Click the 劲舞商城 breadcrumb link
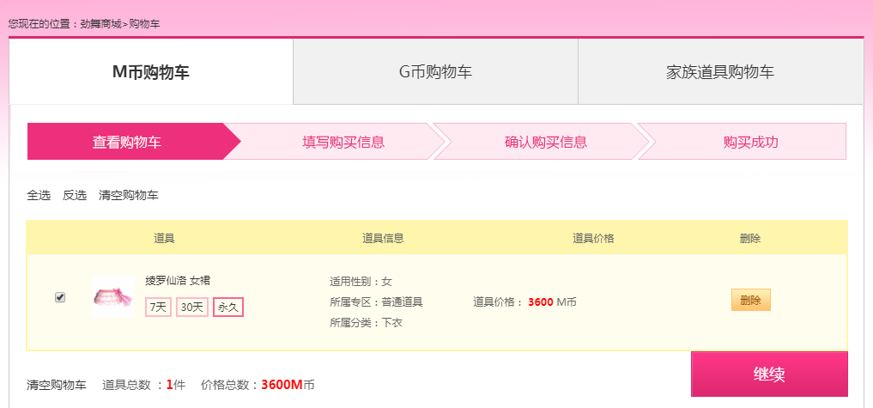The image size is (873, 408). pos(100,25)
